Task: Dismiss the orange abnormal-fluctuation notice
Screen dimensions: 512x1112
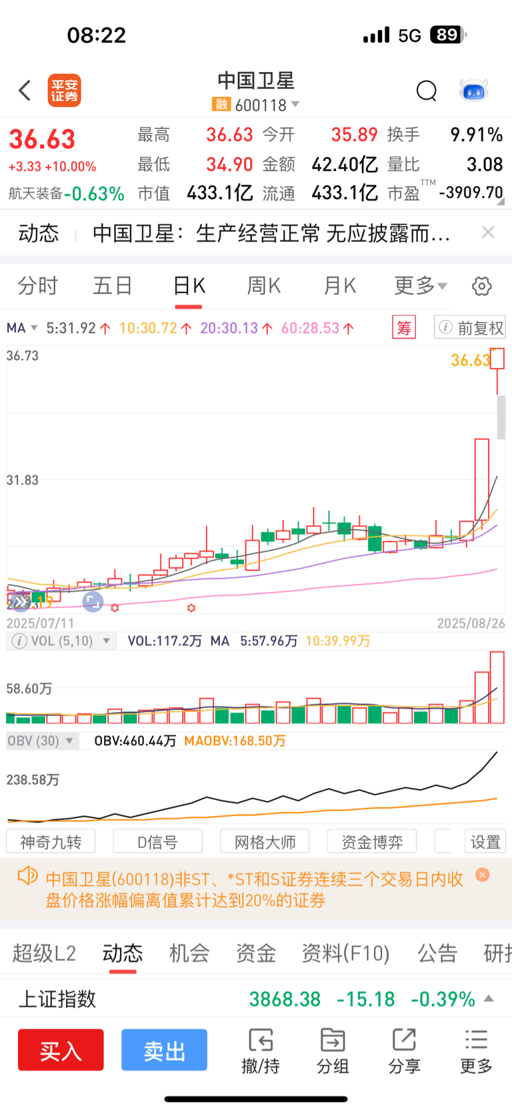Action: pos(483,875)
